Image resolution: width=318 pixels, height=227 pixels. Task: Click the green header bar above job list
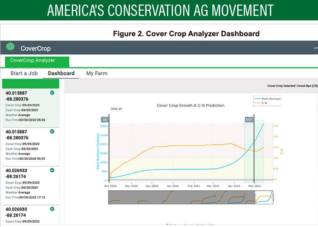coord(31,84)
